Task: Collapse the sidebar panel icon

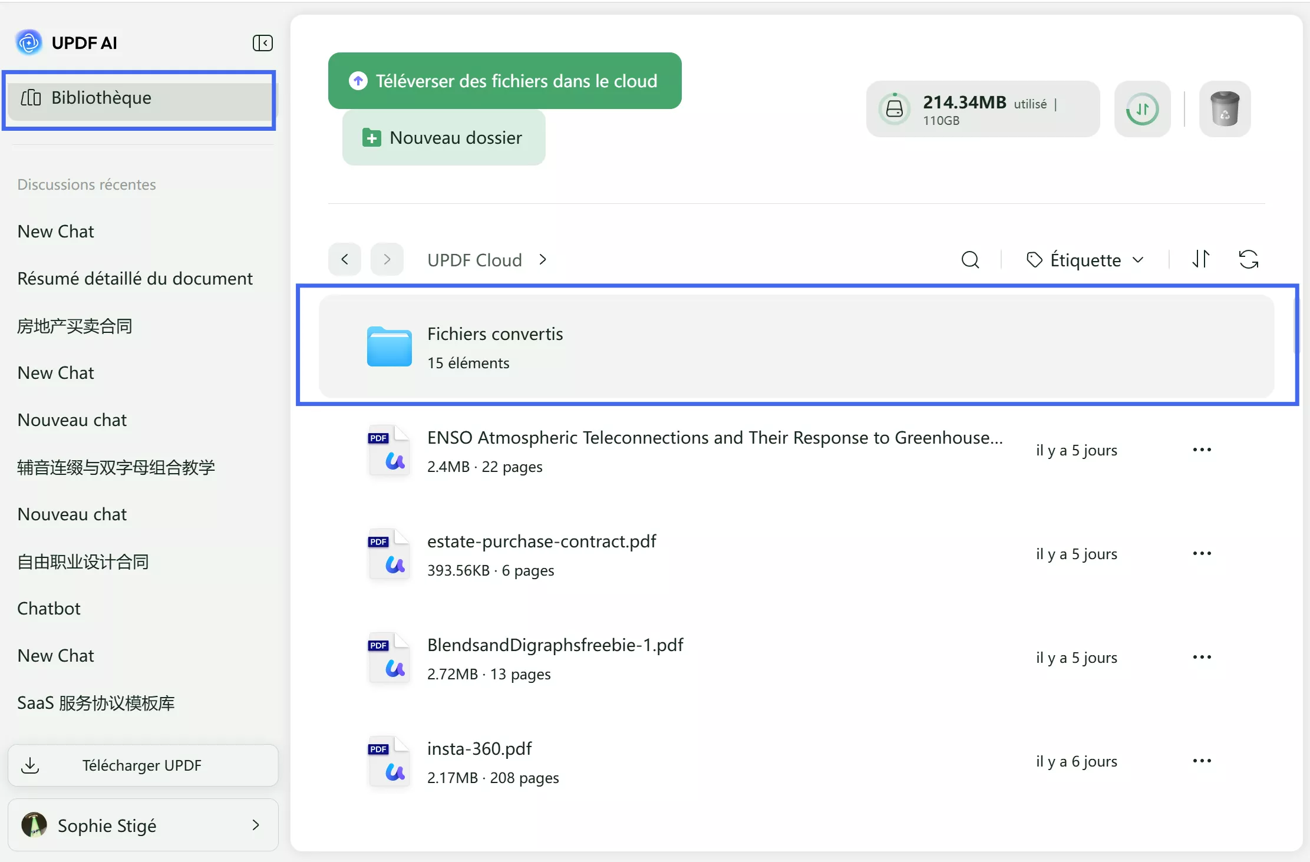Action: [262, 43]
